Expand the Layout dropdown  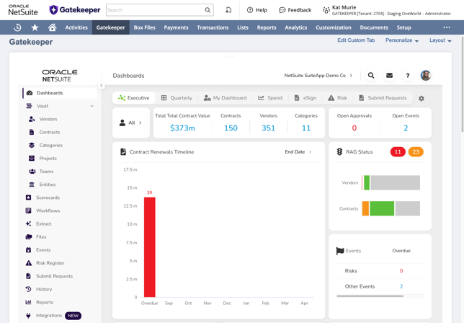pos(440,40)
